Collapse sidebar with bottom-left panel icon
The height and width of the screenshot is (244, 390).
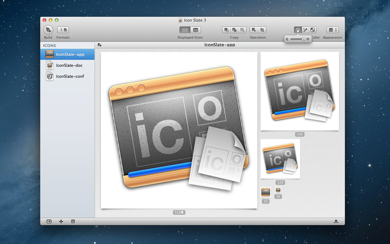(49, 222)
